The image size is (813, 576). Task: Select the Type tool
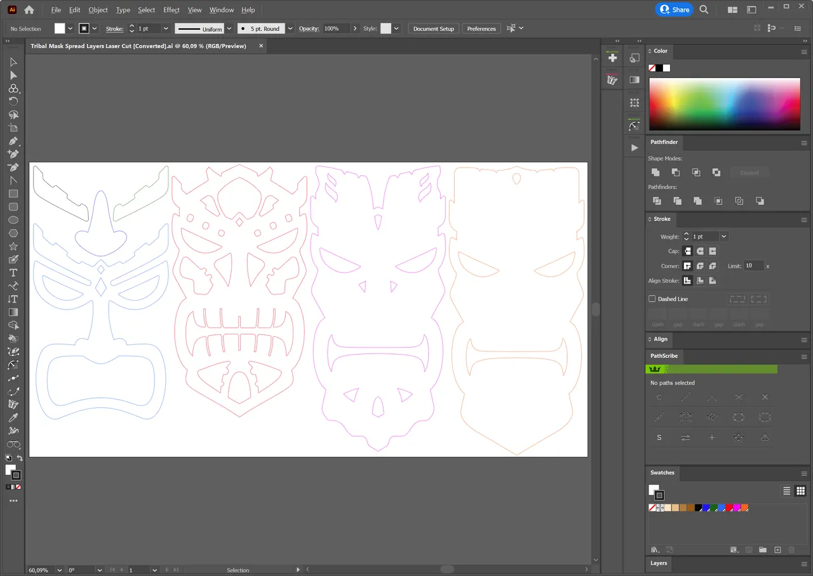tap(13, 273)
